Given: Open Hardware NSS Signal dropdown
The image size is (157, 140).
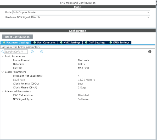Looking at the screenshot, I should click(90, 17).
